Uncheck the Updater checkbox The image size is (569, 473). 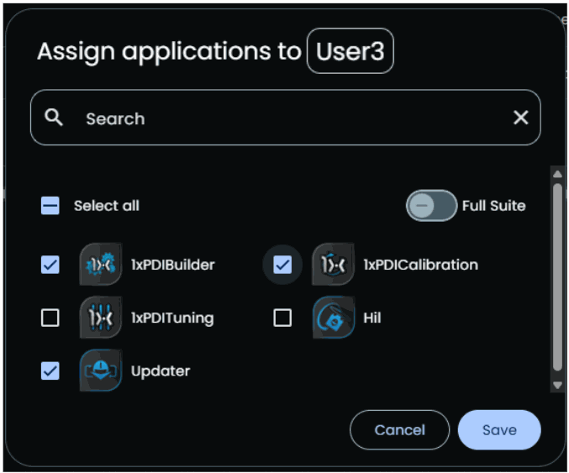[x=50, y=371]
